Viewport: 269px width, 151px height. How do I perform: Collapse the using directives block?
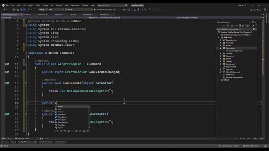coord(26,25)
